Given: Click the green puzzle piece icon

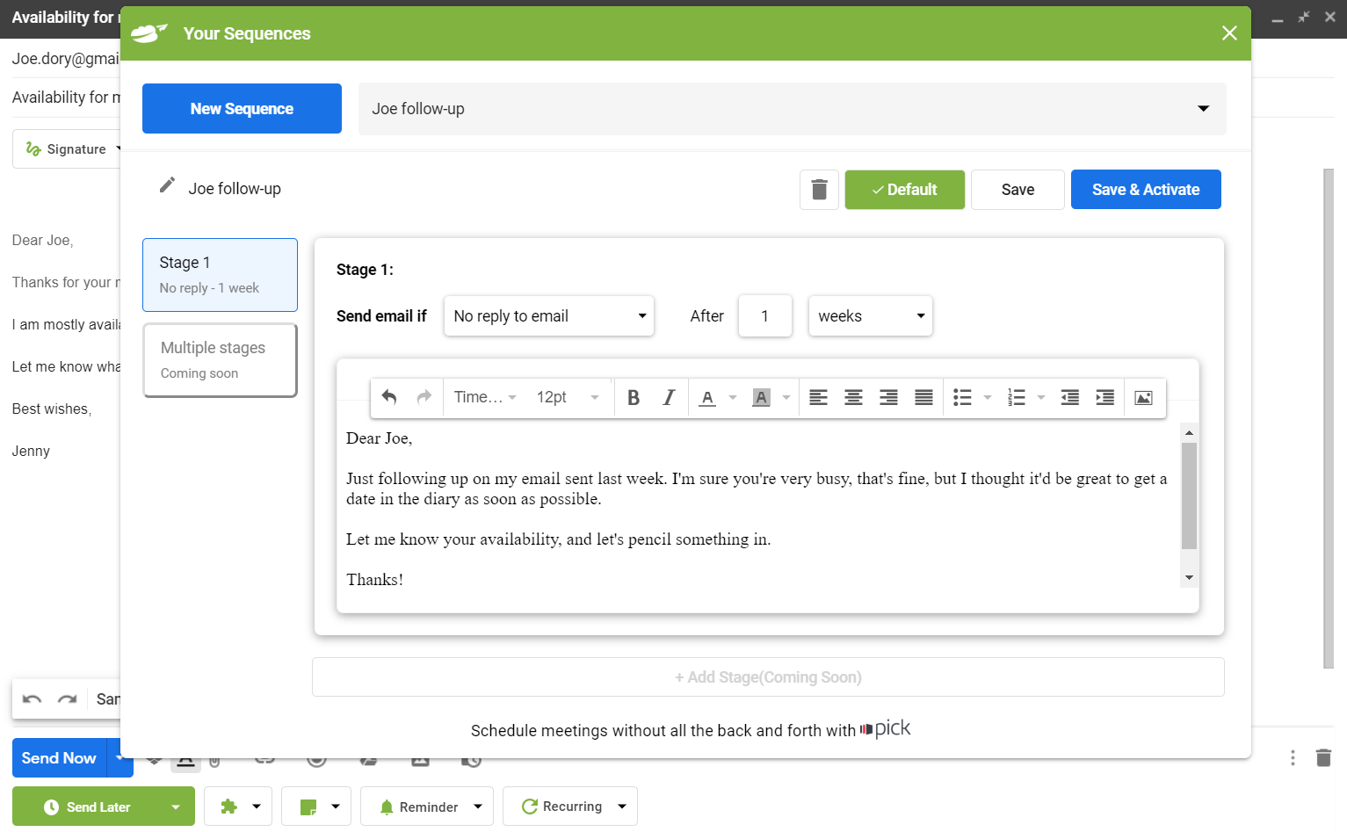Looking at the screenshot, I should 229,807.
